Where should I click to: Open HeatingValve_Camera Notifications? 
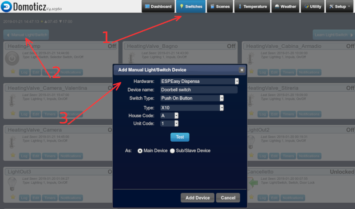pyautogui.click(x=71, y=156)
